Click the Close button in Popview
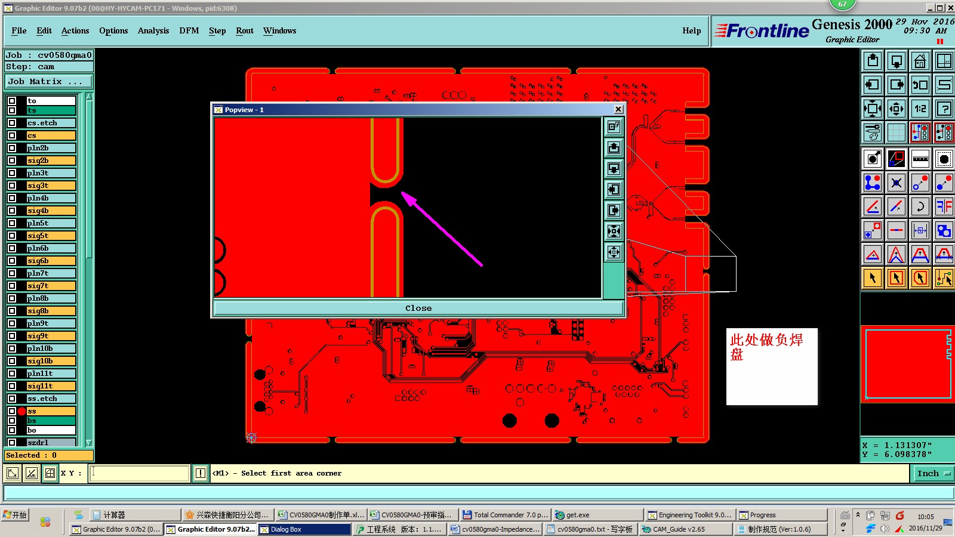The height and width of the screenshot is (537, 955). [x=418, y=308]
